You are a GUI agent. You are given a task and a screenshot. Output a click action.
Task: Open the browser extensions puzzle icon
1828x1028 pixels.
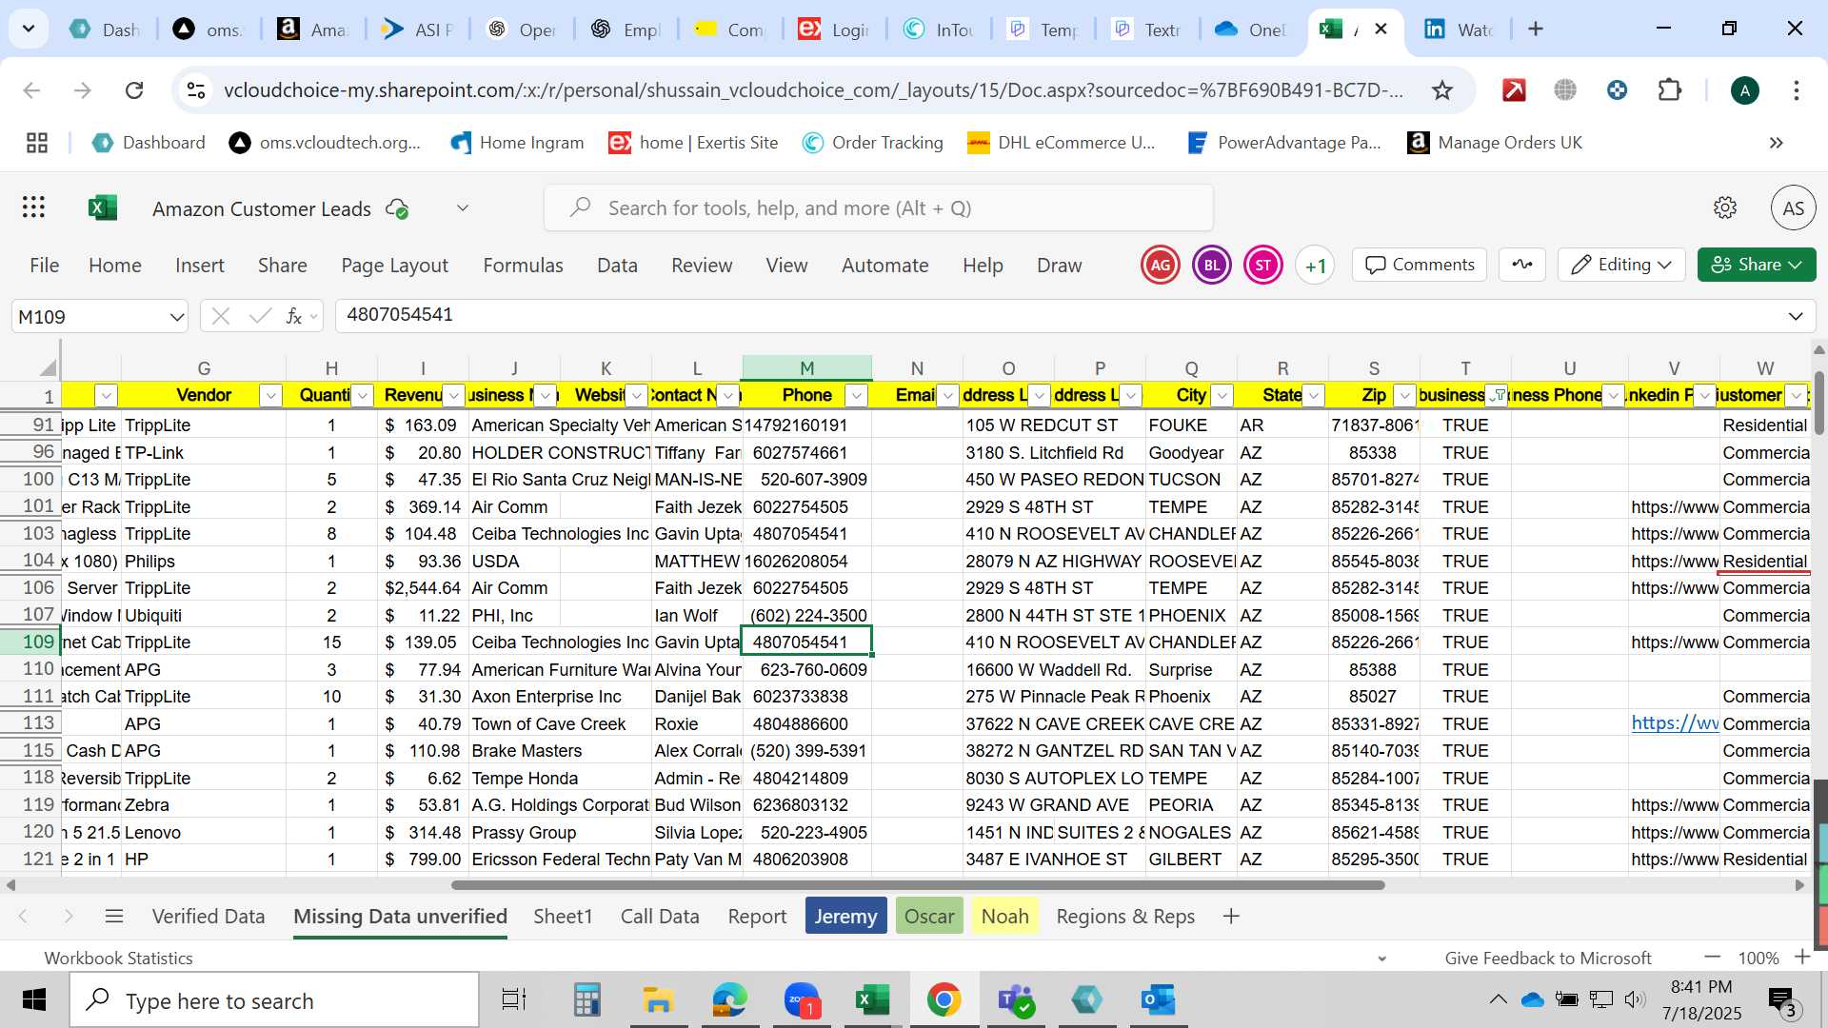[x=1669, y=90]
